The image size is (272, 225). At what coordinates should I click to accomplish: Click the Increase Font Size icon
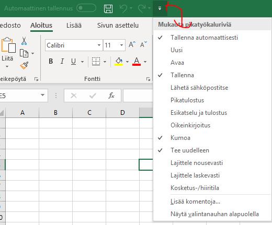(132, 44)
